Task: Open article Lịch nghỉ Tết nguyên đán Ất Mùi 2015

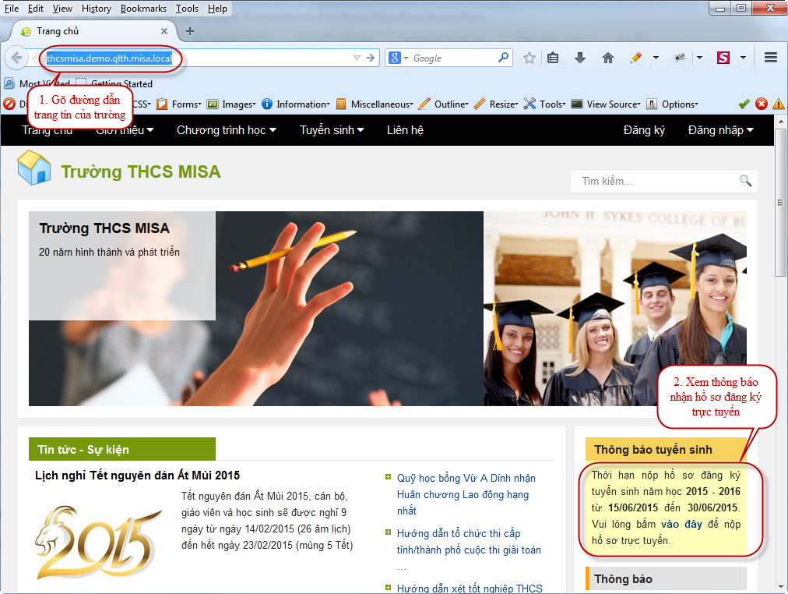Action: [137, 476]
